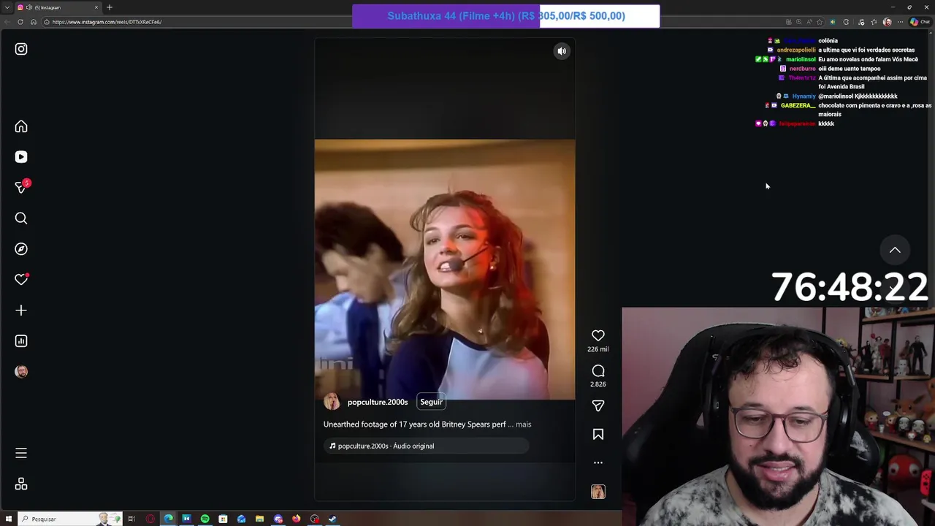Open the popculture.2000s username link
The height and width of the screenshot is (526, 935).
tap(378, 402)
